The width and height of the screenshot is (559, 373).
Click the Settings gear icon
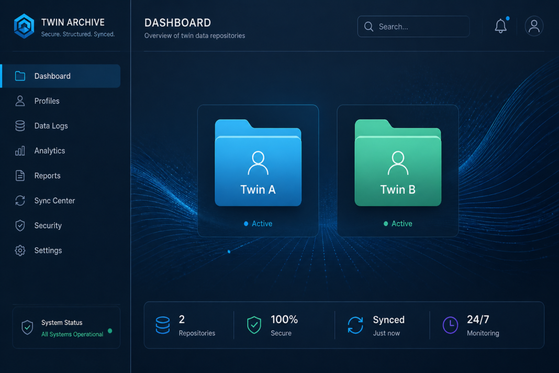20,250
